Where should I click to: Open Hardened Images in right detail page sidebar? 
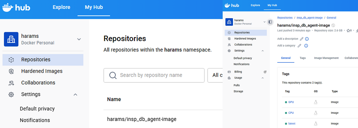click(x=246, y=39)
